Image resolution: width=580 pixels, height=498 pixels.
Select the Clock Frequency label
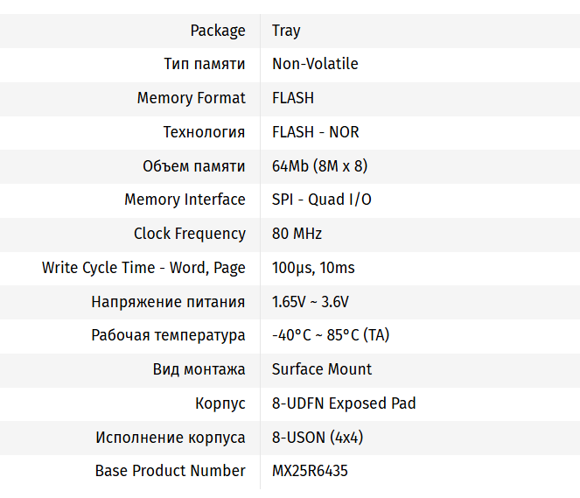point(189,234)
